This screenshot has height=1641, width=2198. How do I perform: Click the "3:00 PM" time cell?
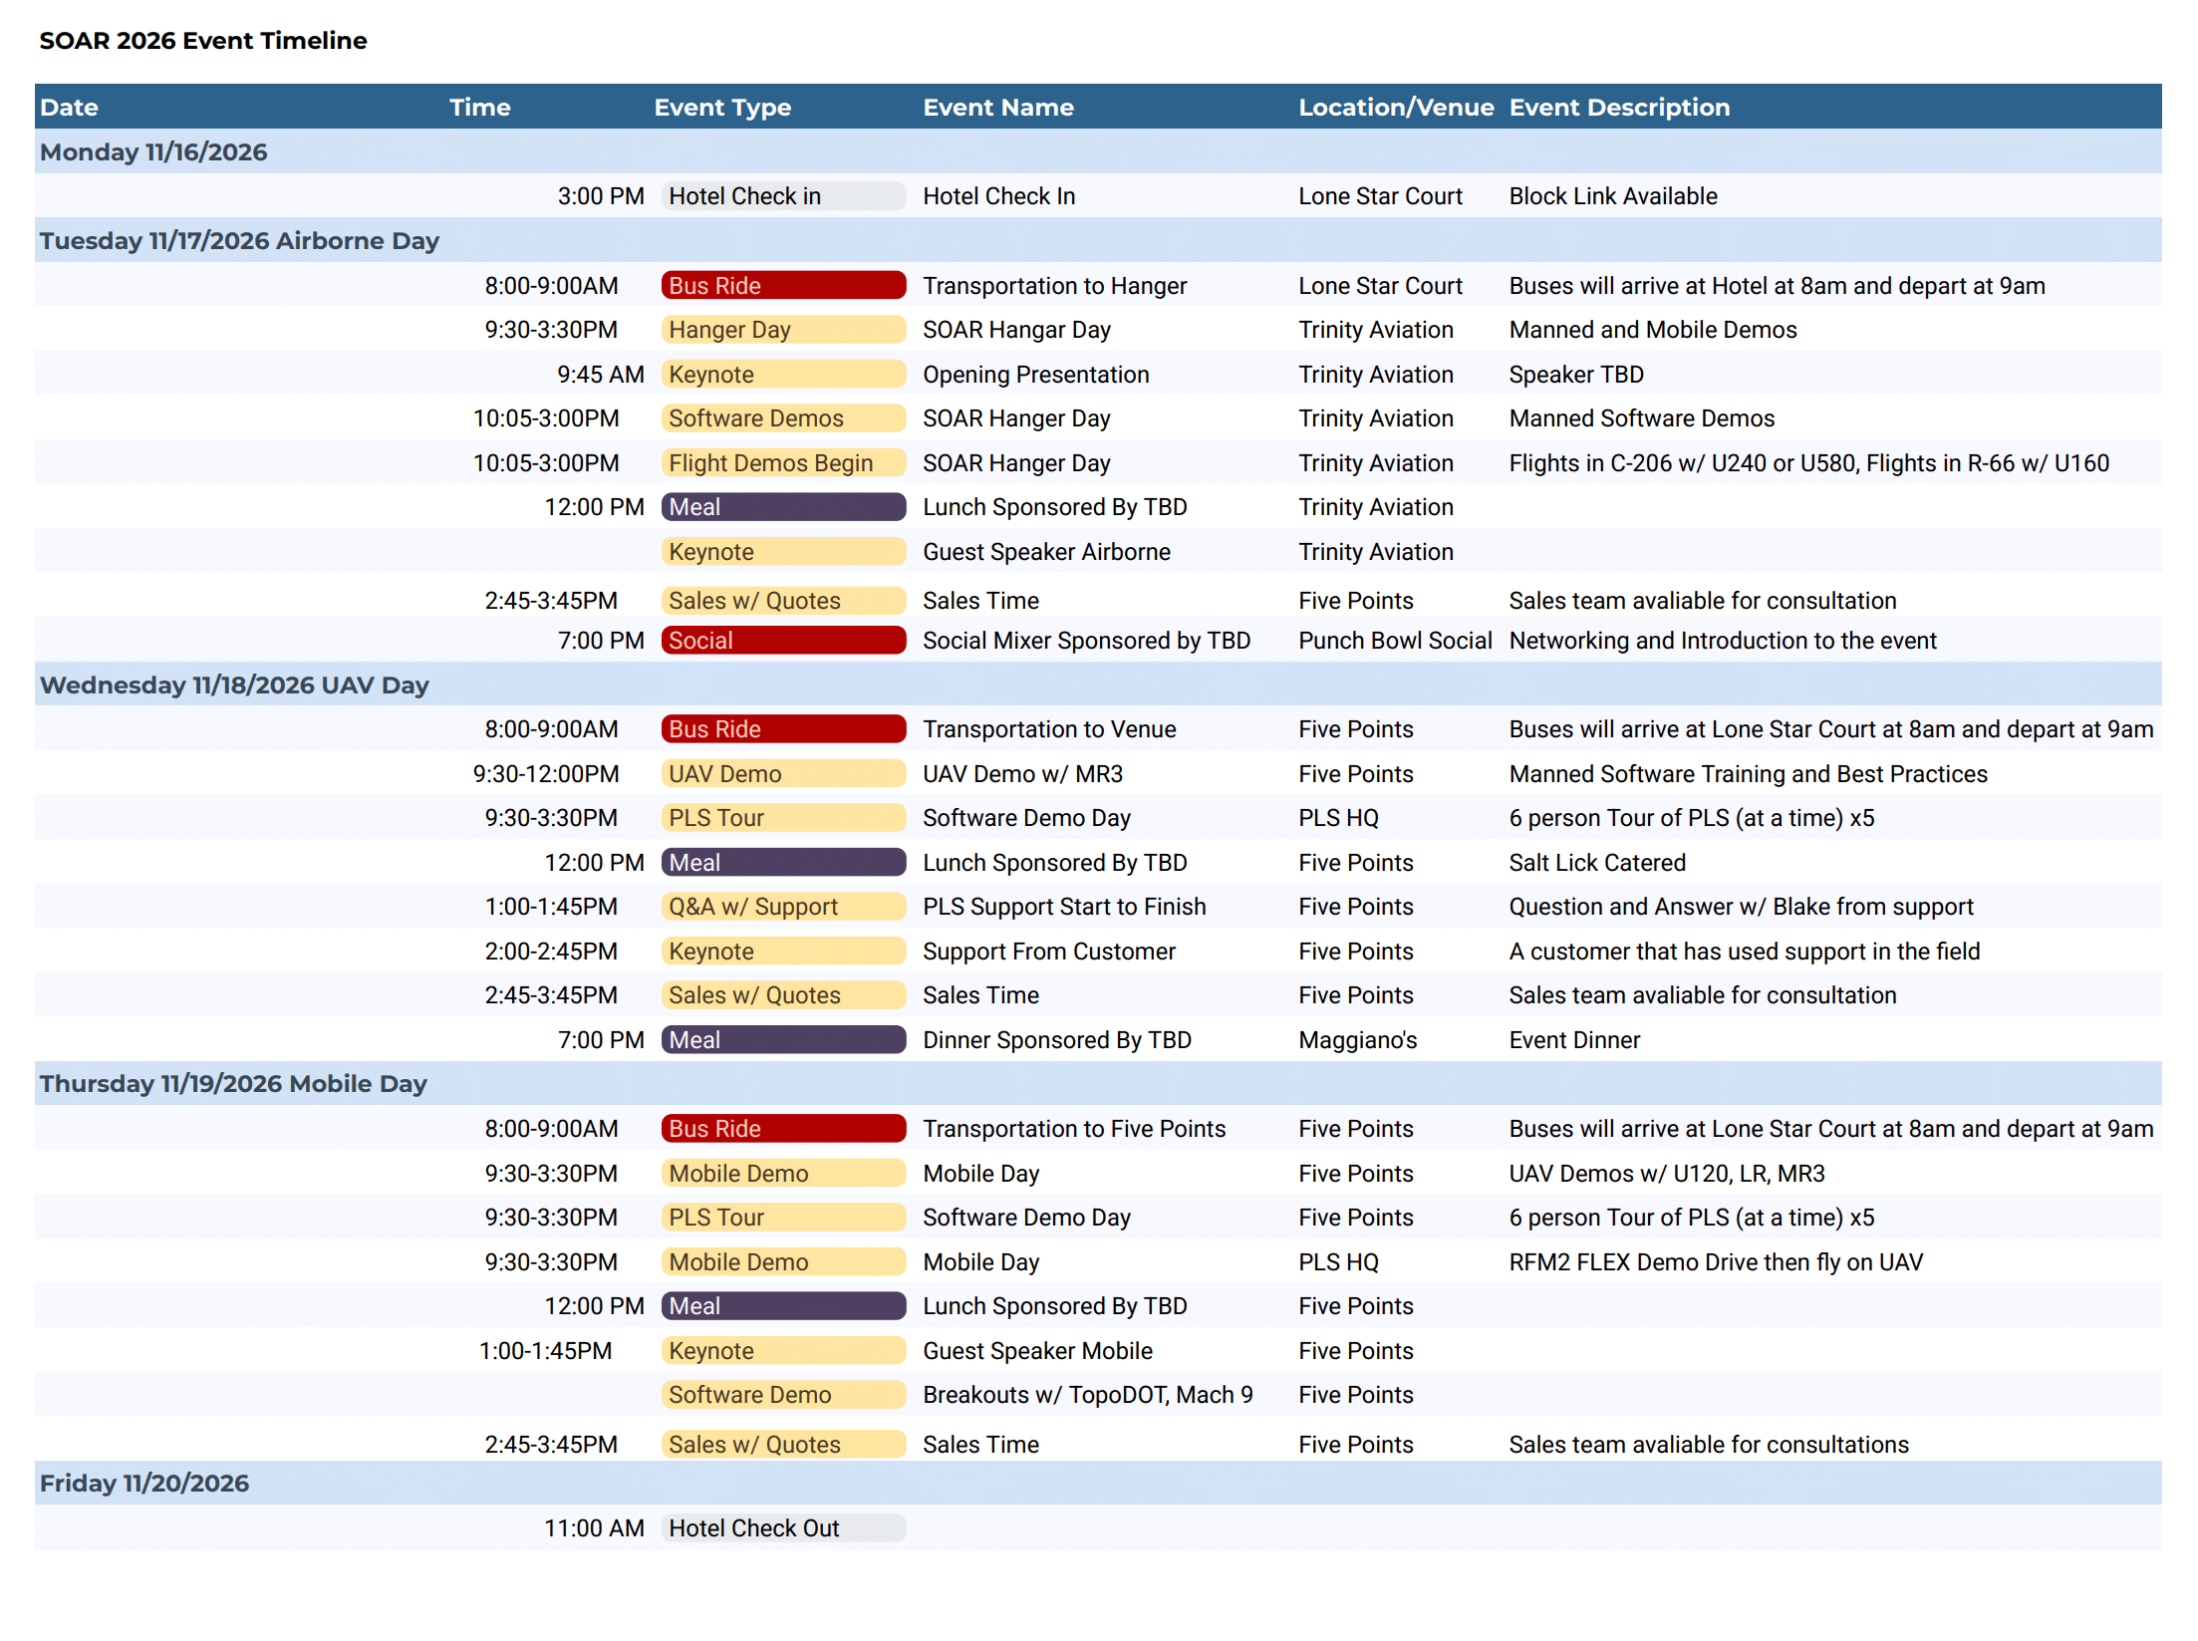pyautogui.click(x=601, y=196)
